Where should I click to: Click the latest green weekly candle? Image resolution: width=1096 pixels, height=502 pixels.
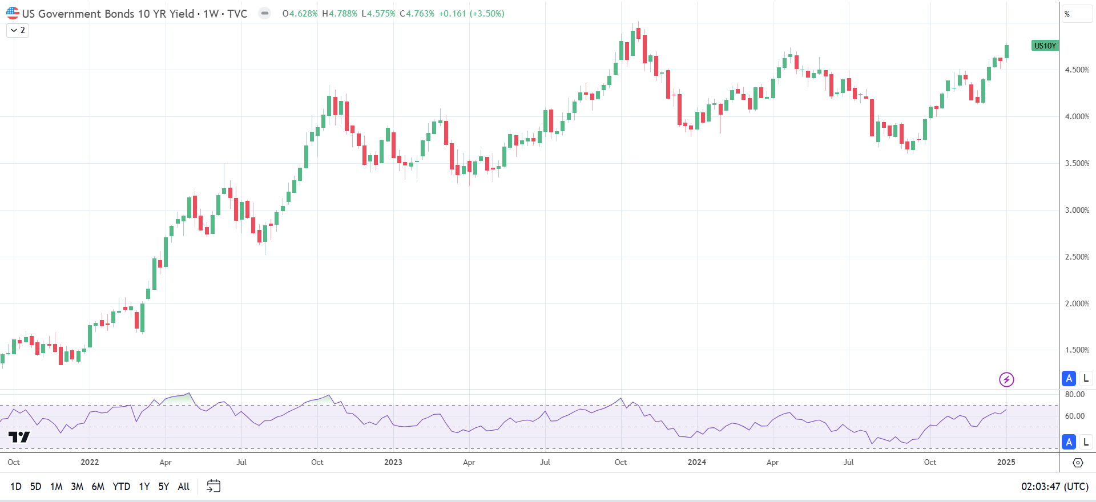1006,51
